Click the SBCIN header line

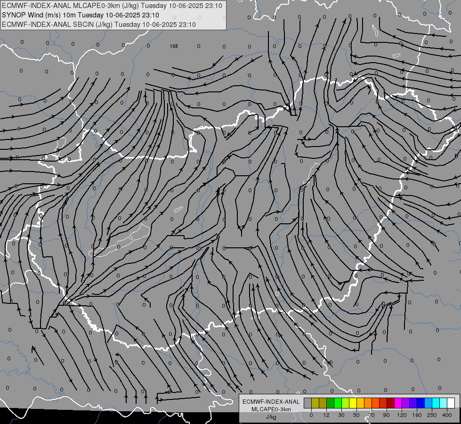tap(99, 24)
